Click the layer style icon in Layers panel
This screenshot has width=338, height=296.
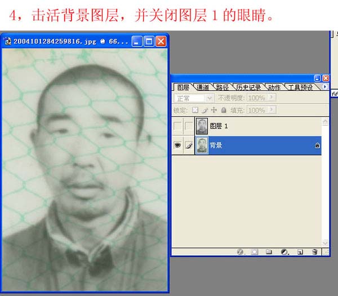pos(241,252)
